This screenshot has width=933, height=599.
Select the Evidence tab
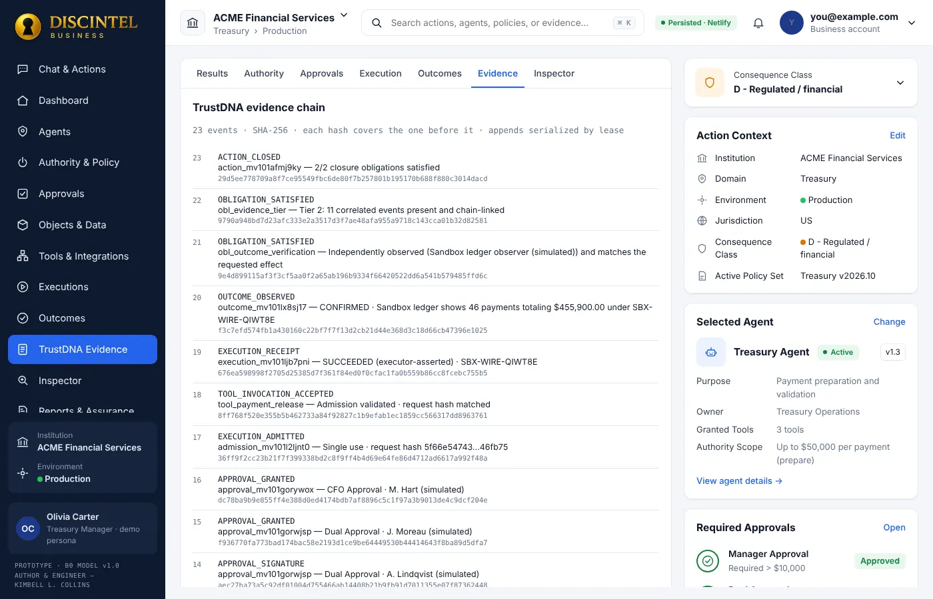pos(498,74)
